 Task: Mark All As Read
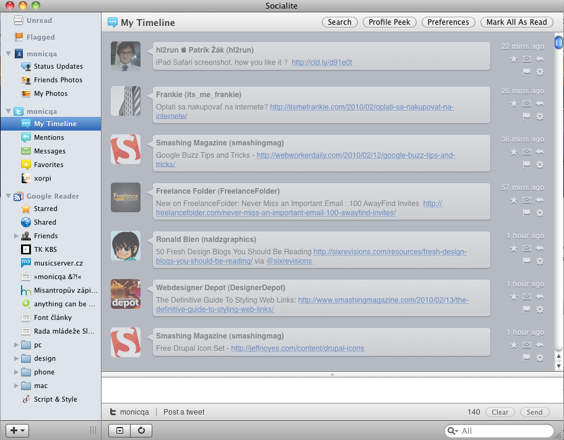[516, 22]
